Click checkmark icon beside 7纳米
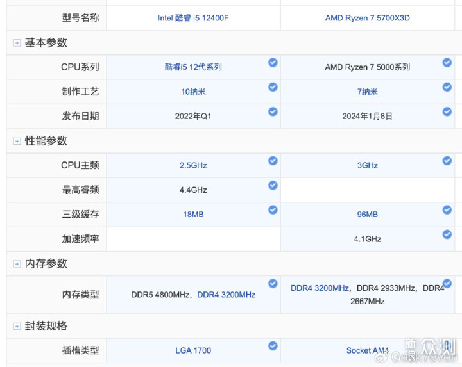Image resolution: width=462 pixels, height=367 pixels. [x=447, y=87]
